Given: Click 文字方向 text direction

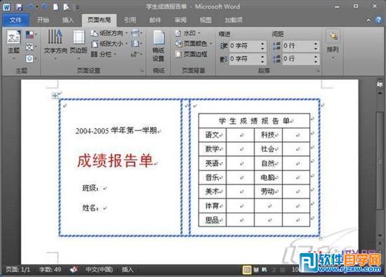Looking at the screenshot, I should click(55, 44).
